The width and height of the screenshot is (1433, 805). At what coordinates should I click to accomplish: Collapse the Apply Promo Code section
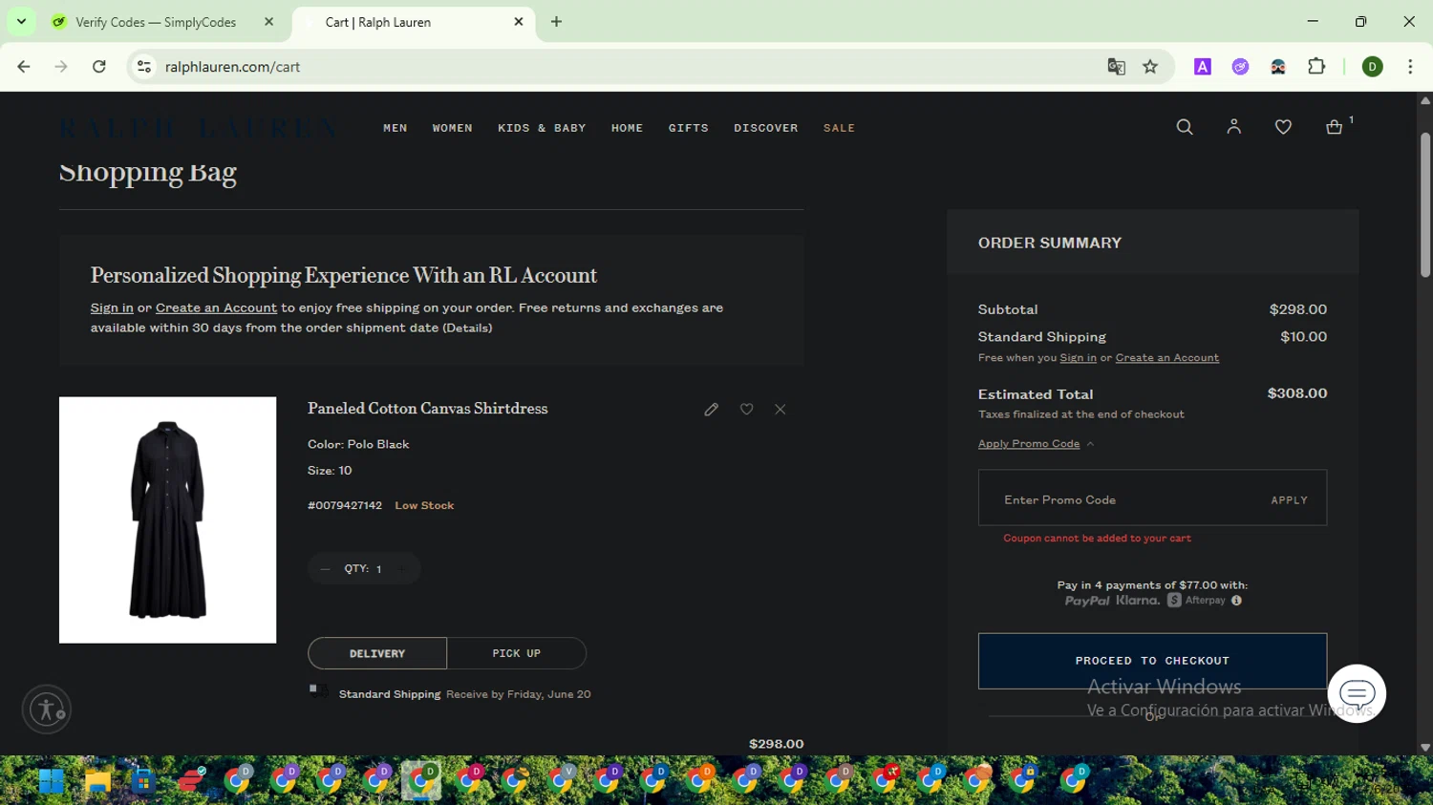[x=1036, y=444]
